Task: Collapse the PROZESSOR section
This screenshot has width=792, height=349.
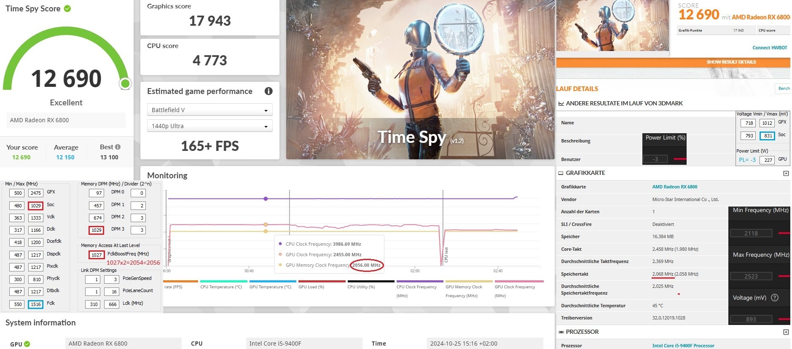Action: [x=786, y=332]
